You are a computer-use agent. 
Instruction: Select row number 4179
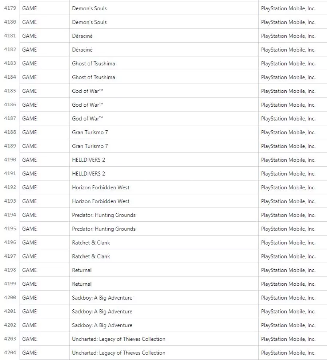[x=10, y=8]
